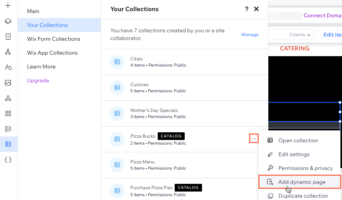Choose Duplicate collection menu entry
This screenshot has width=342, height=200.
point(300,196)
